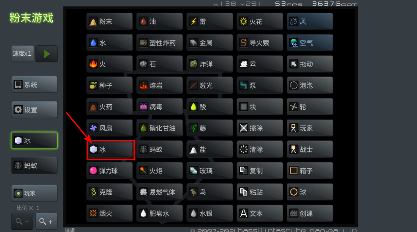
Task: Select the left-side 蚂蚁 ant slot
Action: click(34, 166)
